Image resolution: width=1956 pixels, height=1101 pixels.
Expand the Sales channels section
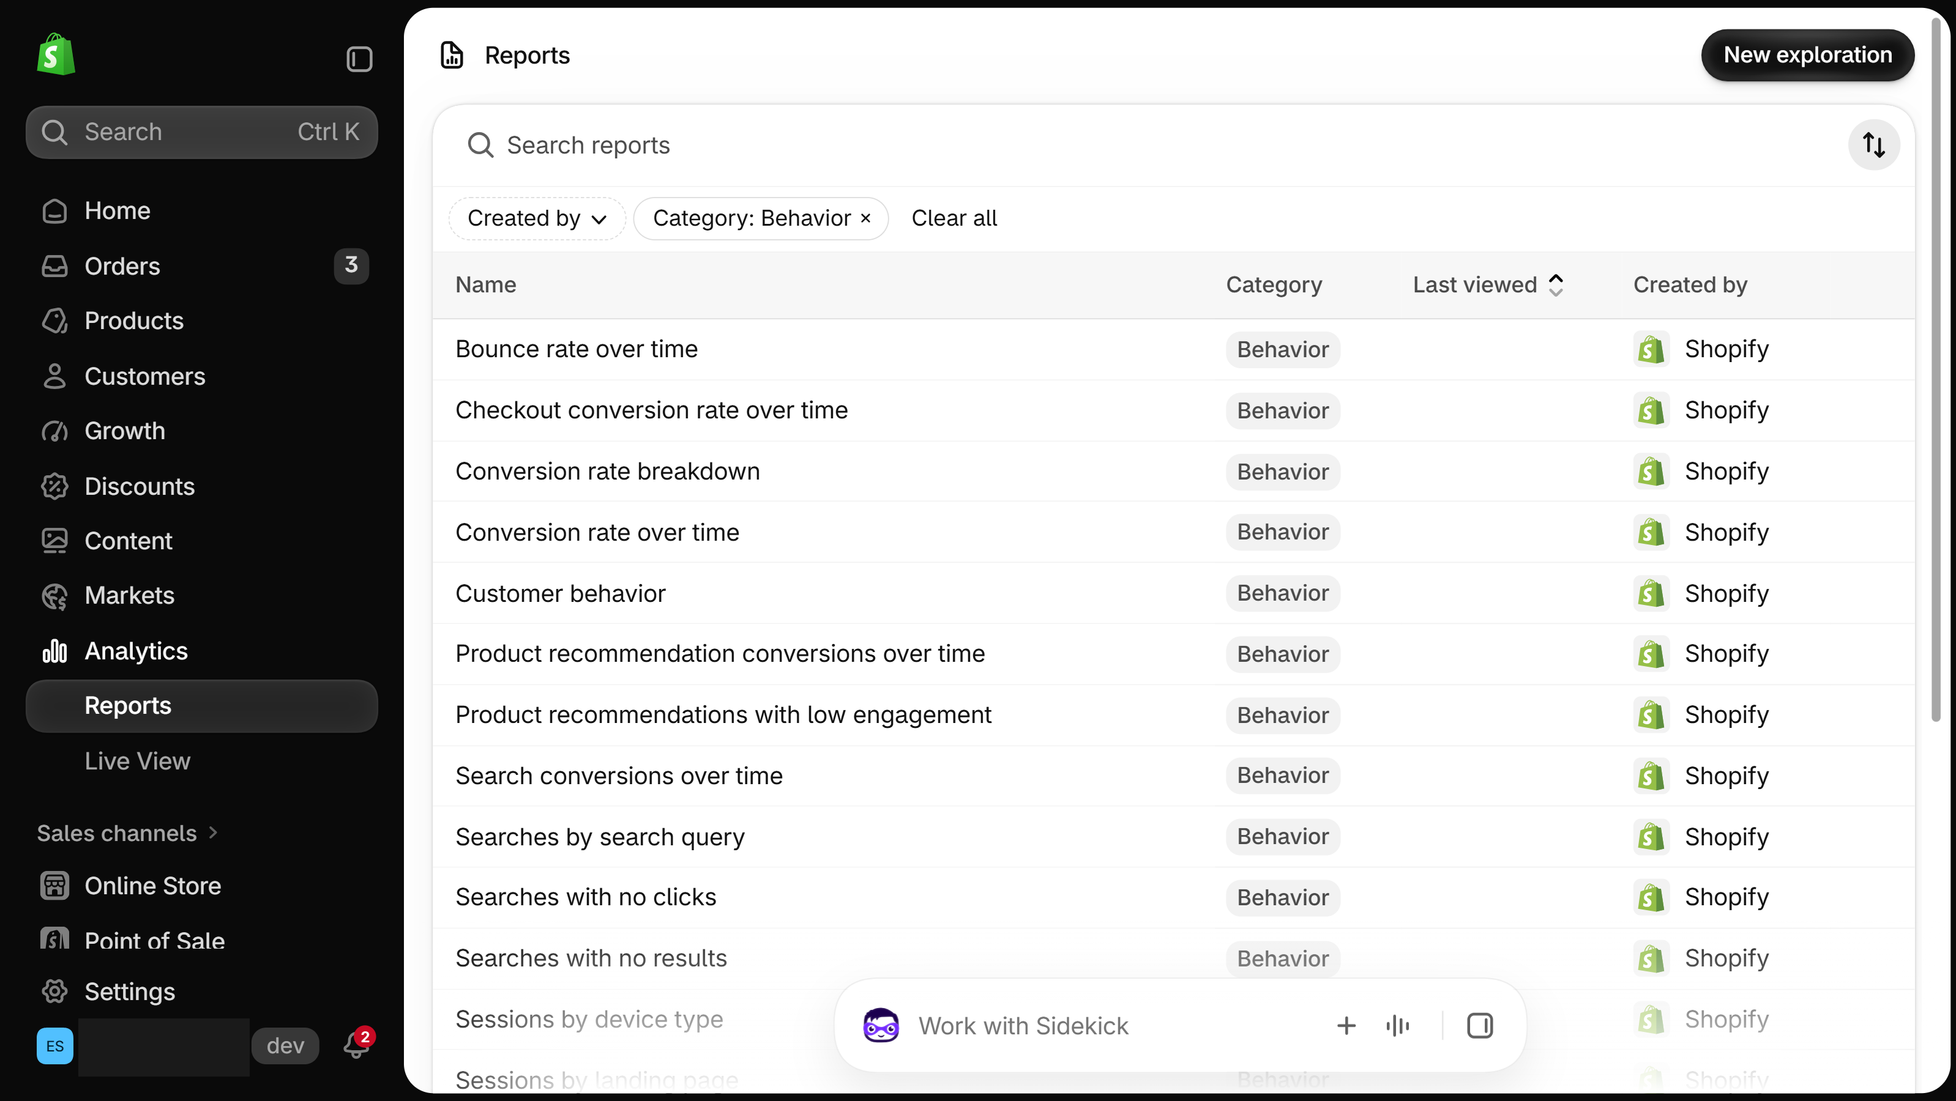(x=127, y=832)
